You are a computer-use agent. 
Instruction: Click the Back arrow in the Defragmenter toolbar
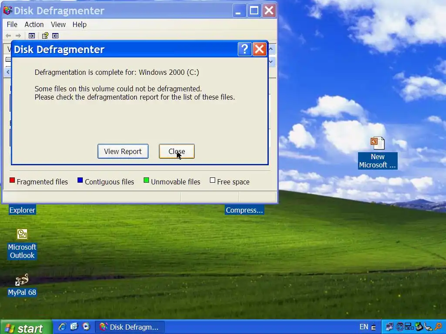(9, 36)
